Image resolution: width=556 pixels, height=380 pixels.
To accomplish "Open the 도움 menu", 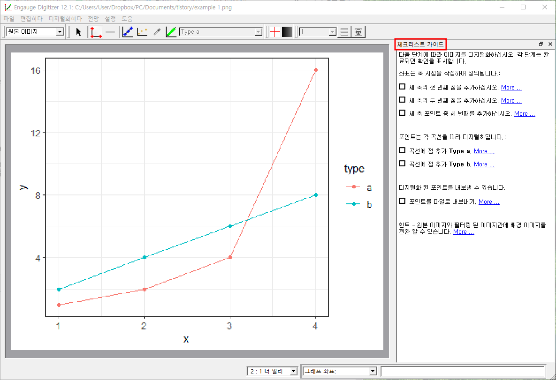I will pyautogui.click(x=127, y=19).
